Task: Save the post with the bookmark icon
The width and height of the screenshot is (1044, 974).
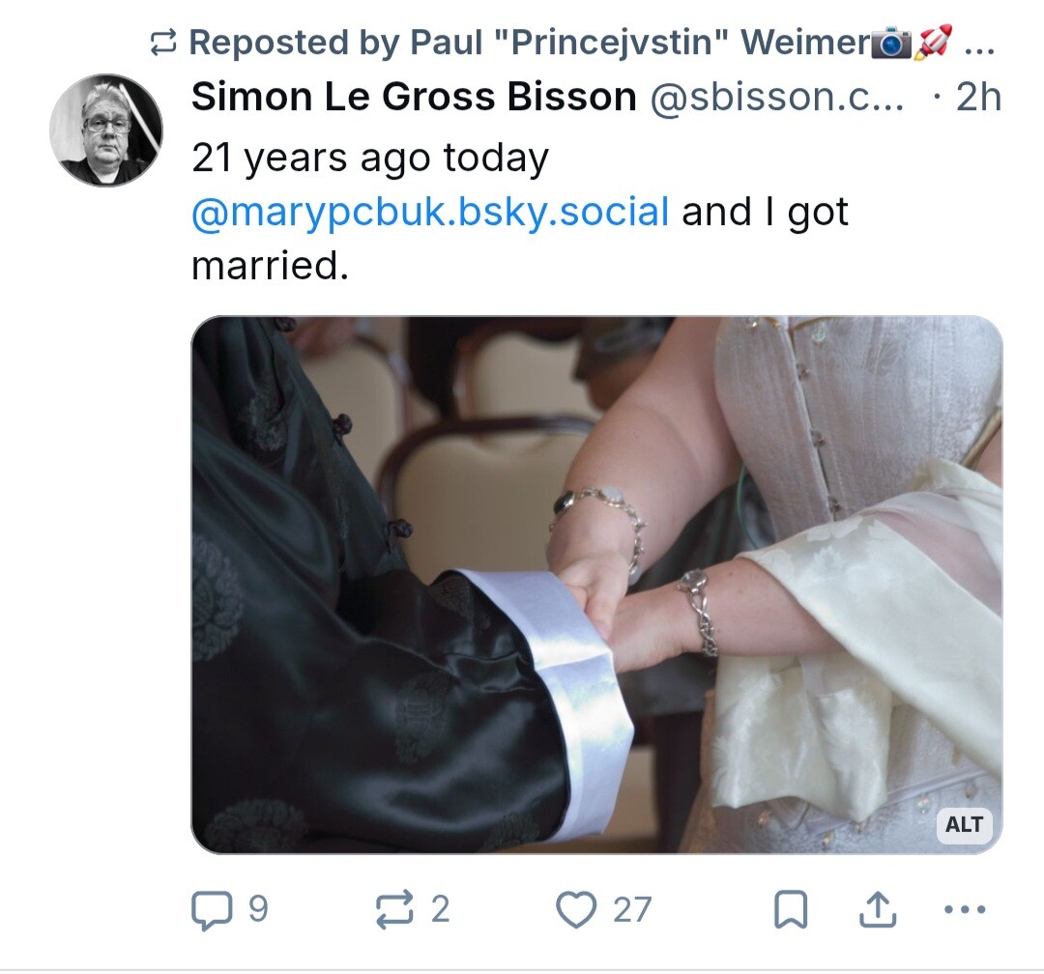Action: [792, 910]
